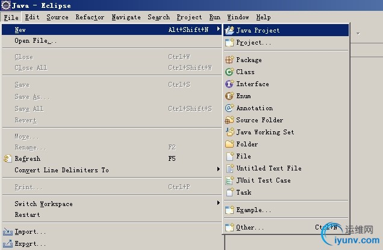Click the Import icon in File menu

(8, 231)
